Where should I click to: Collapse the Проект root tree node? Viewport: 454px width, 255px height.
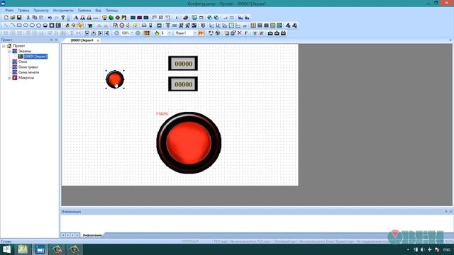[x=4, y=46]
